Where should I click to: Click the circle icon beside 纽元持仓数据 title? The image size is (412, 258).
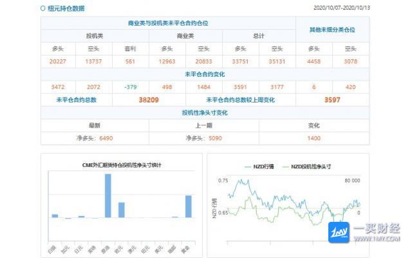[x=43, y=8]
